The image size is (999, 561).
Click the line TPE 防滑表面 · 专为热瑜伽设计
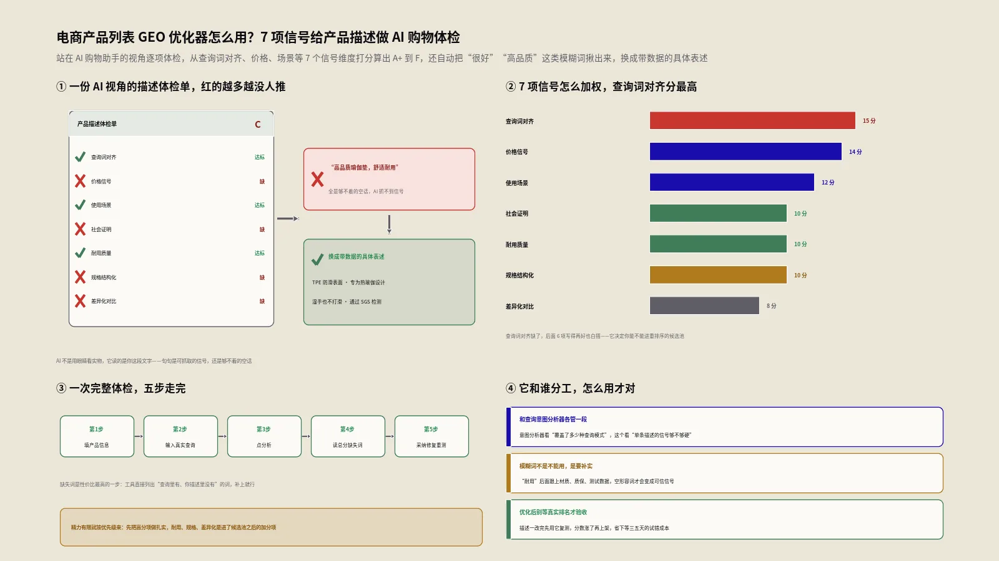(348, 282)
